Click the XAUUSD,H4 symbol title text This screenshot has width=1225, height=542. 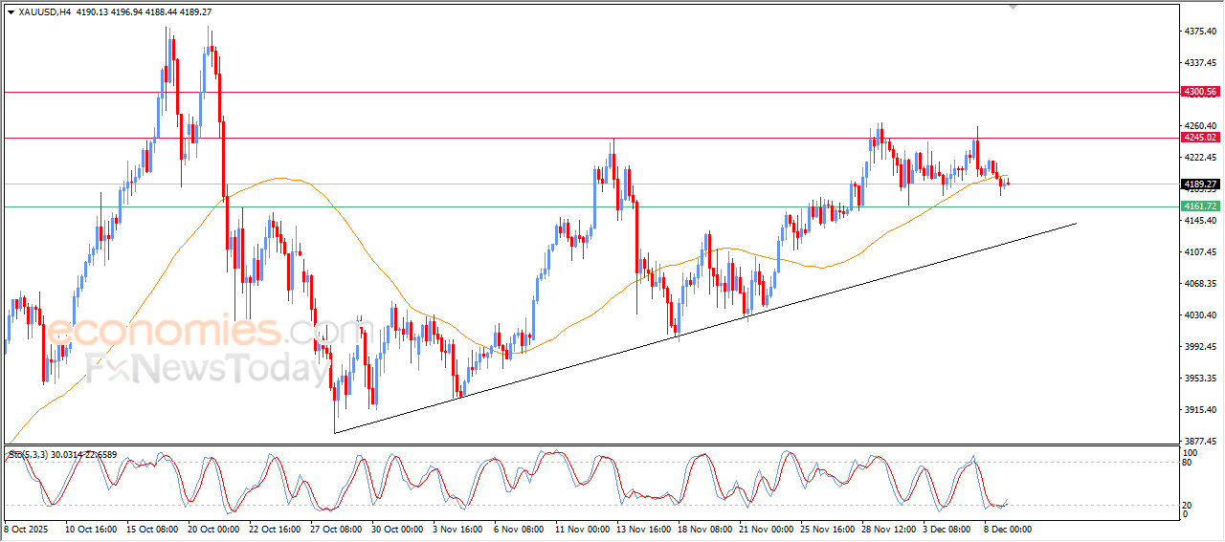44,12
